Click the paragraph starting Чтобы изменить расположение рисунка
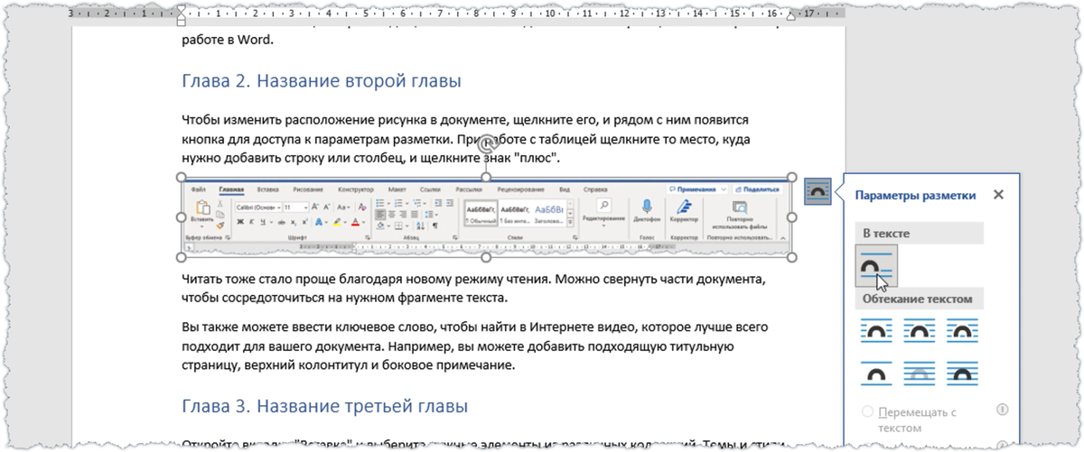This screenshot has height=452, width=1084. (x=467, y=139)
